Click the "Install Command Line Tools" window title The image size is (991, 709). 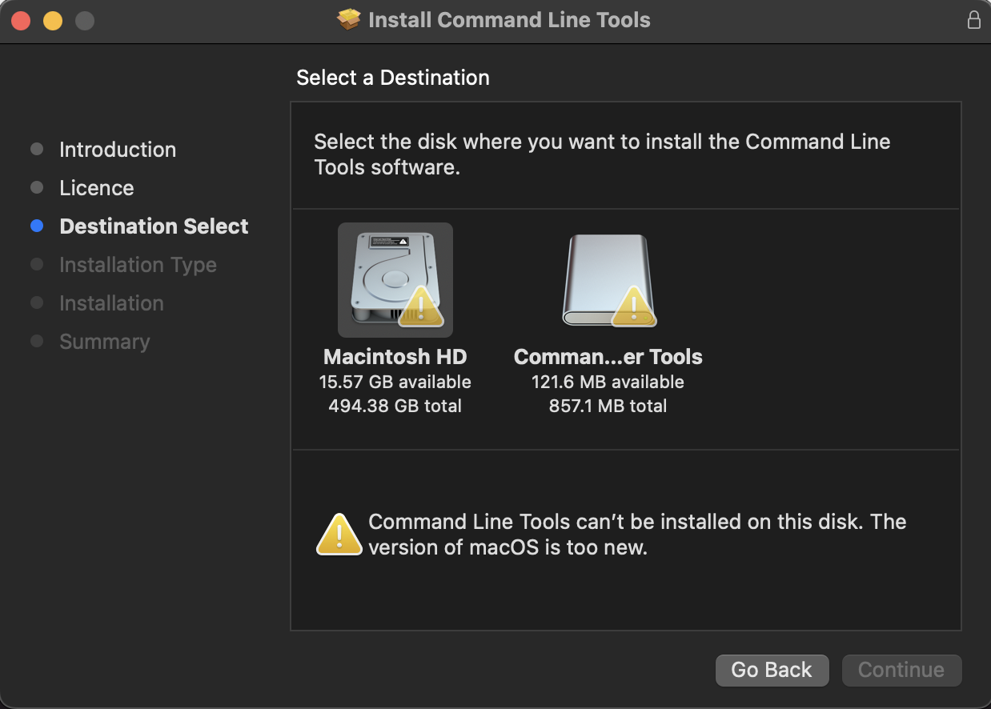(509, 20)
